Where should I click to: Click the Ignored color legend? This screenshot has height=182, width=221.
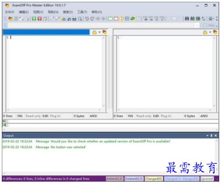[x=207, y=179]
